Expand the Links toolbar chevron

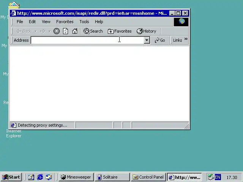(x=186, y=39)
